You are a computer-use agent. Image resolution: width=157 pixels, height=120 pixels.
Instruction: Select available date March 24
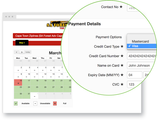[26, 89]
